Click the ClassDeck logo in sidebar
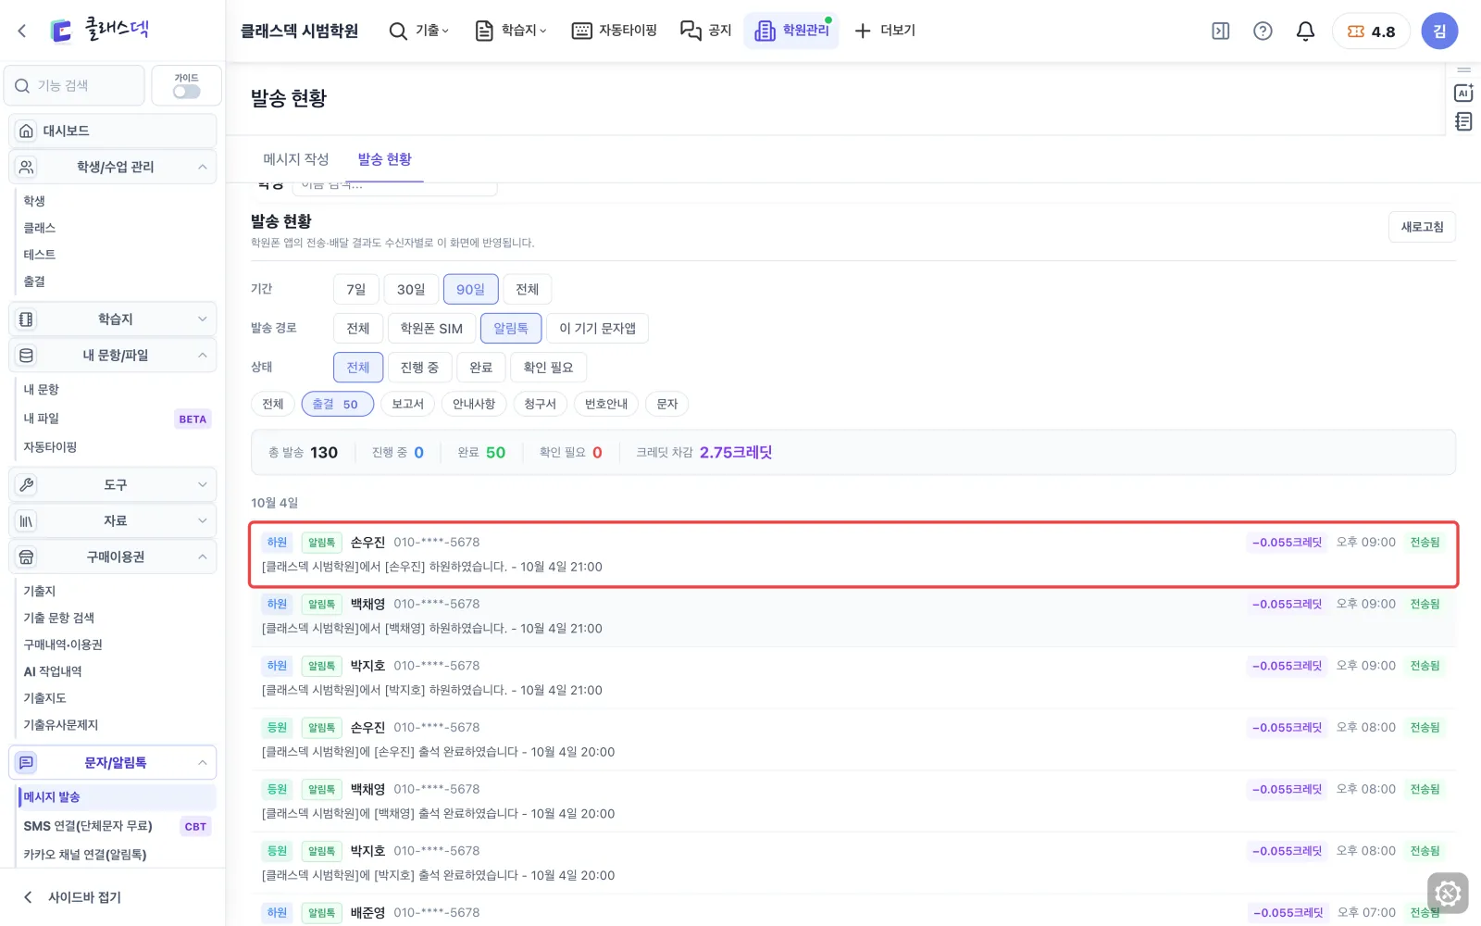This screenshot has height=926, width=1481. (98, 30)
